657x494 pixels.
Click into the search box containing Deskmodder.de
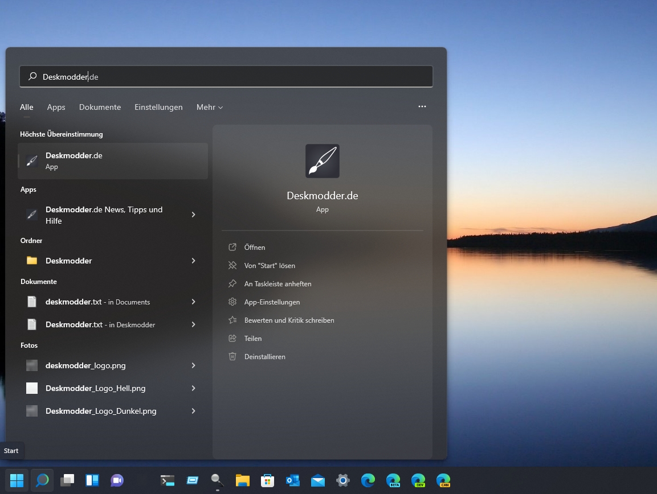[226, 77]
